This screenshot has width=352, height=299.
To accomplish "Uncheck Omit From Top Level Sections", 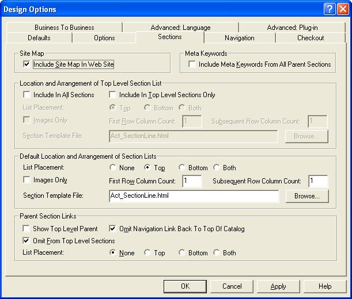I will click(27, 241).
